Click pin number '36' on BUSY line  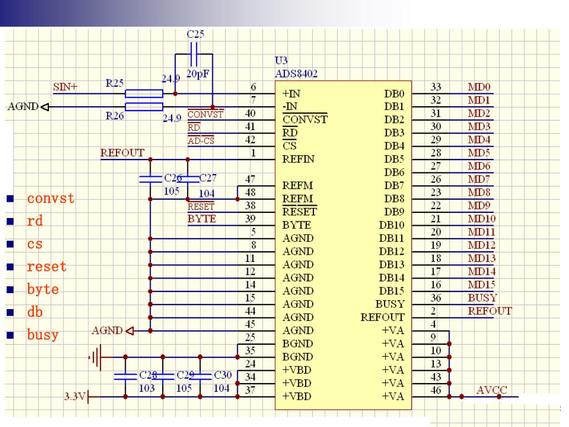click(436, 298)
